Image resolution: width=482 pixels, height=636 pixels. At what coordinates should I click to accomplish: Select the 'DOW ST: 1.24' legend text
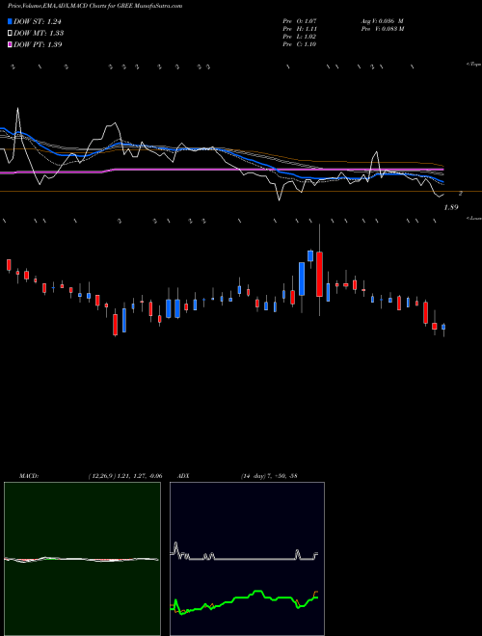[38, 22]
